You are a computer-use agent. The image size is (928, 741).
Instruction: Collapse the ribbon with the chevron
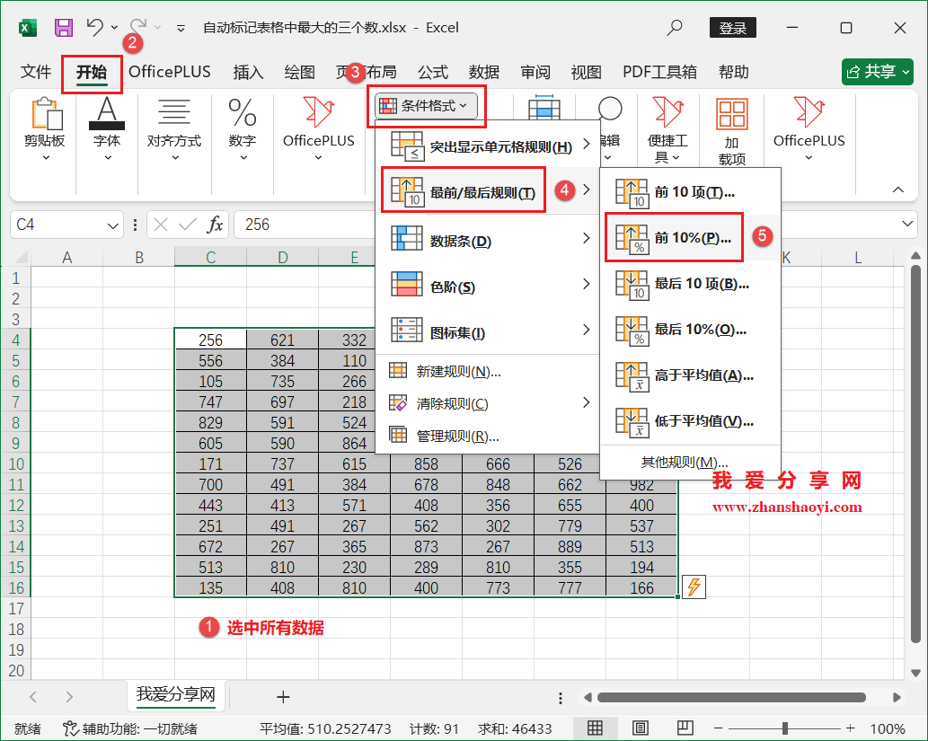tap(897, 190)
